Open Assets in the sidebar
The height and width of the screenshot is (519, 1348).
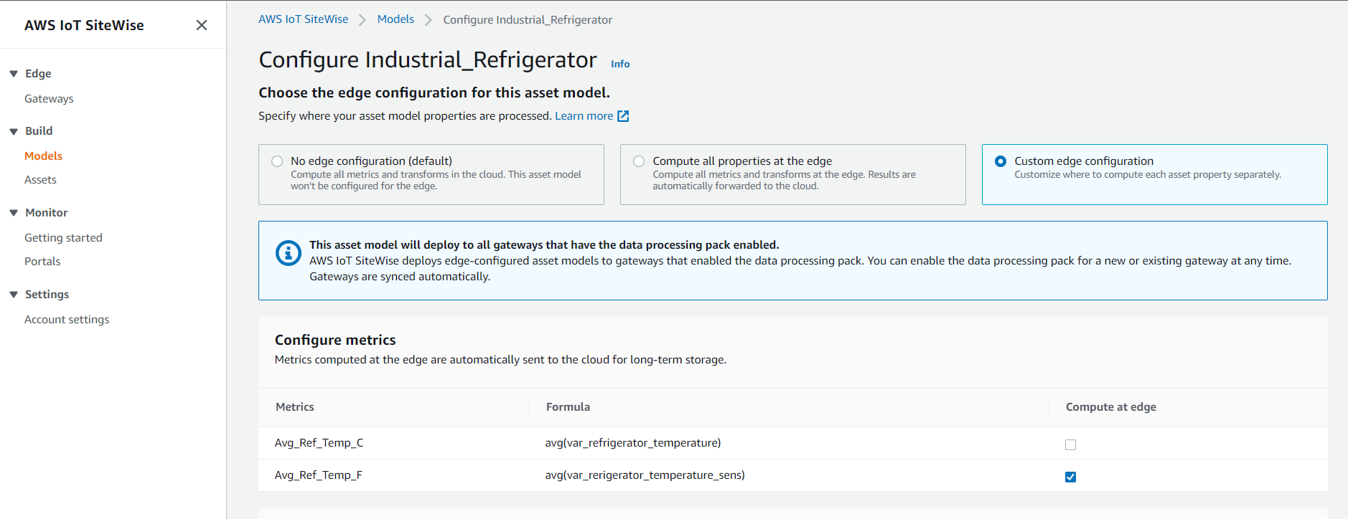(40, 180)
